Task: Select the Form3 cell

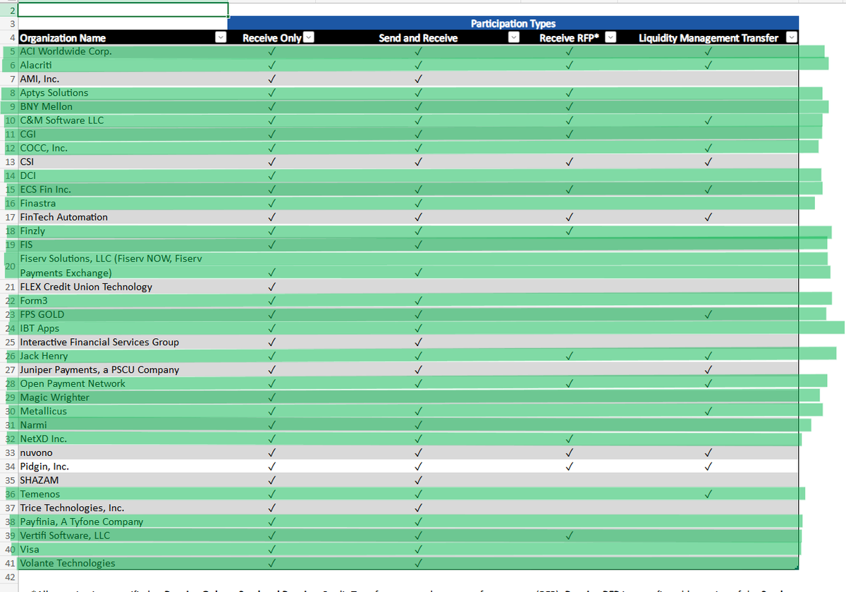Action: 123,300
